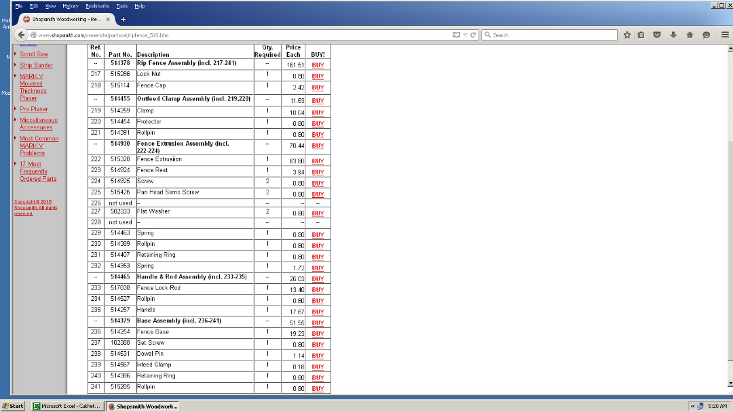
Task: Click BUY for Dowel Pin 514531
Action: pos(318,356)
